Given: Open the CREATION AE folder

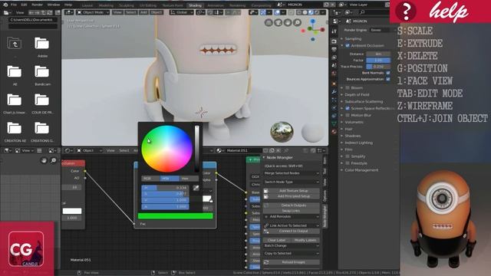Looking at the screenshot, I should pyautogui.click(x=15, y=128).
